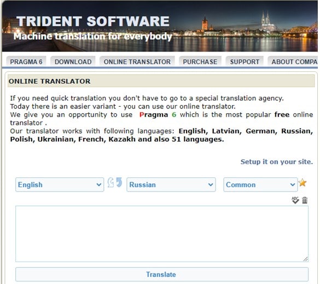The height and width of the screenshot is (284, 320).
Task: Open the ABOUT COMPANY tab
Action: tap(293, 62)
